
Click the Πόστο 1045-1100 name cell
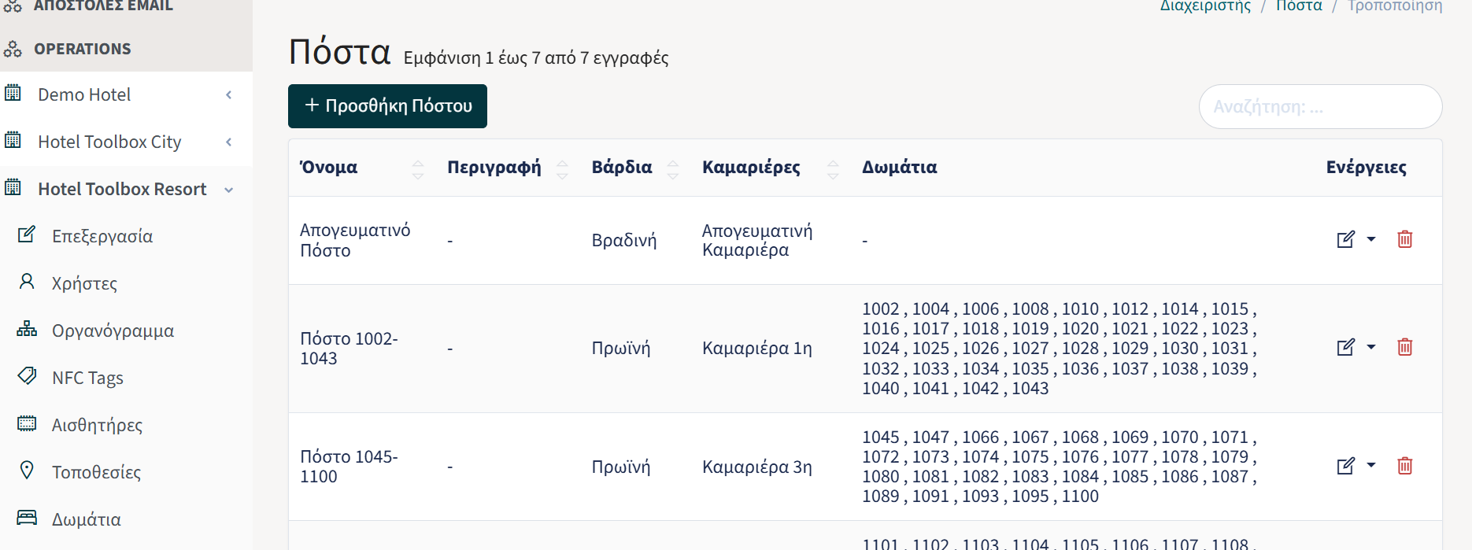[x=349, y=467]
